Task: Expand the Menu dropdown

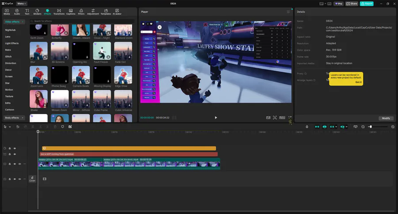Action: [22, 4]
